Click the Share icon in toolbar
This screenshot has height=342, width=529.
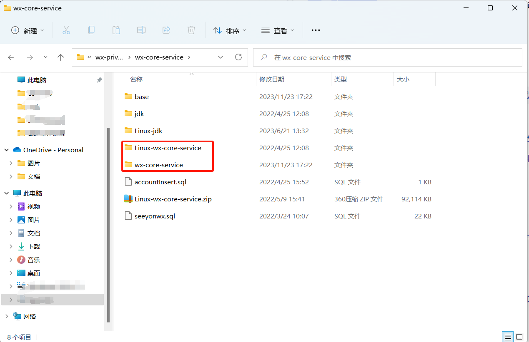coord(166,30)
